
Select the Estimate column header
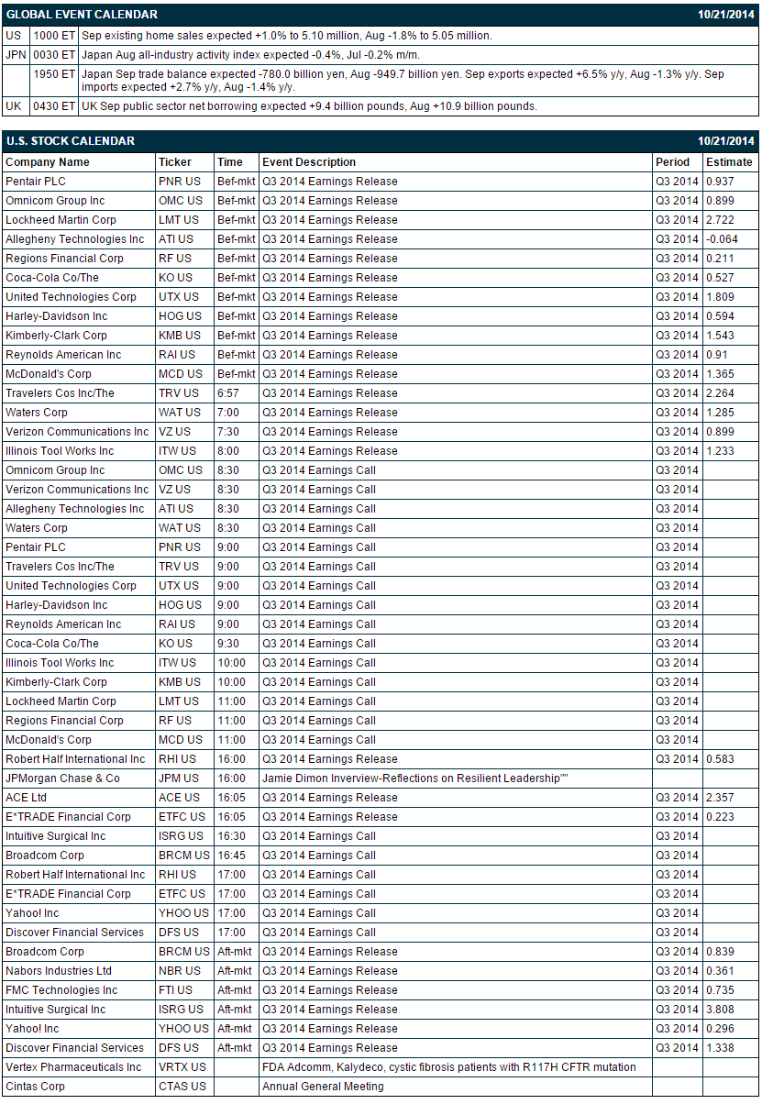tap(729, 162)
